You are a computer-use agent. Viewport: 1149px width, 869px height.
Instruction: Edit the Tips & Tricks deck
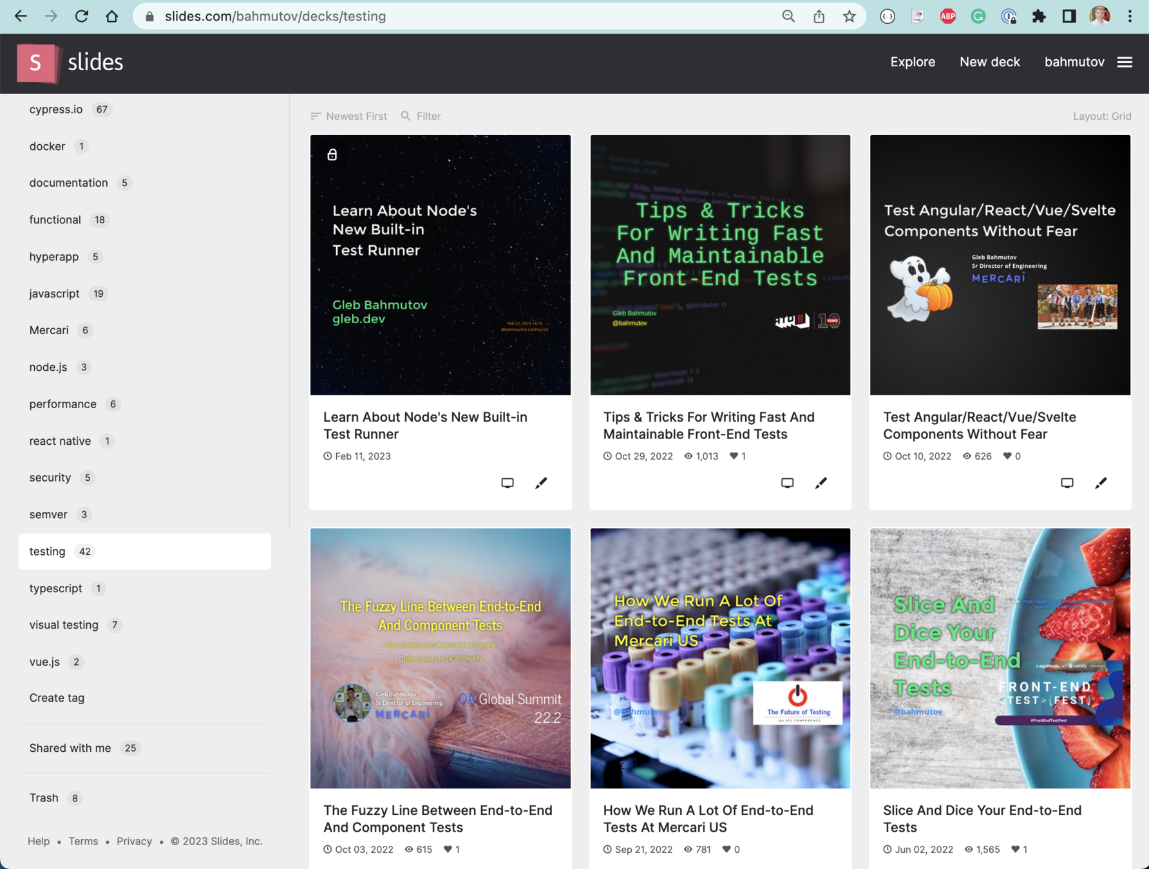821,483
